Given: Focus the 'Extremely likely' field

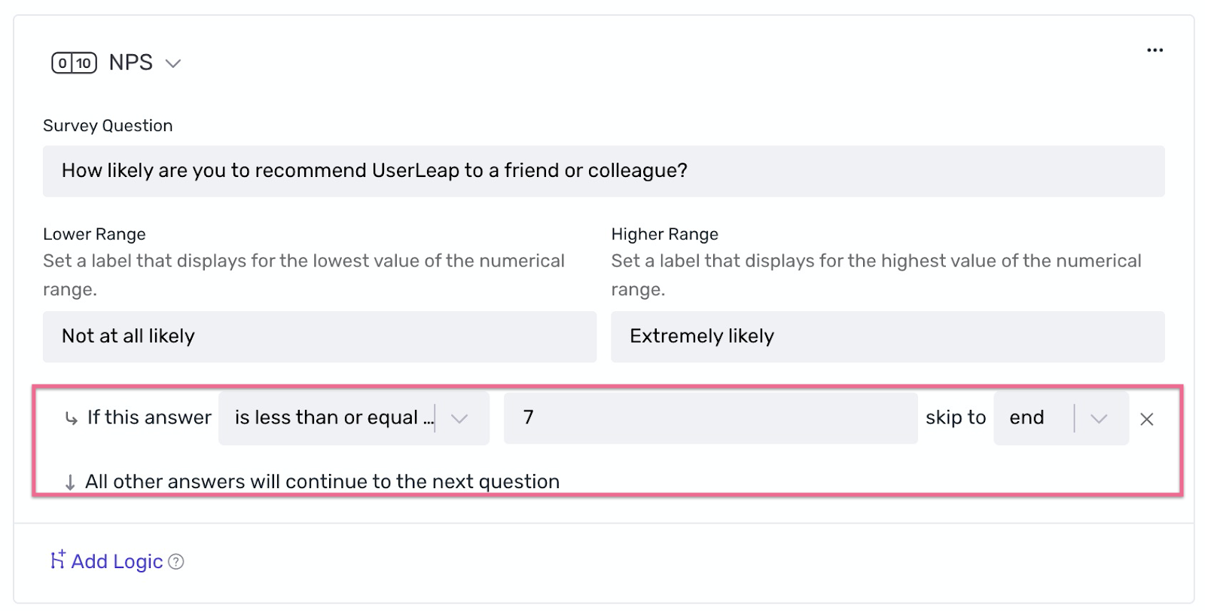Looking at the screenshot, I should 887,337.
